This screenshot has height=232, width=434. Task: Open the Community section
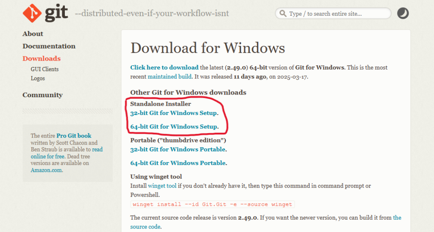(x=43, y=95)
